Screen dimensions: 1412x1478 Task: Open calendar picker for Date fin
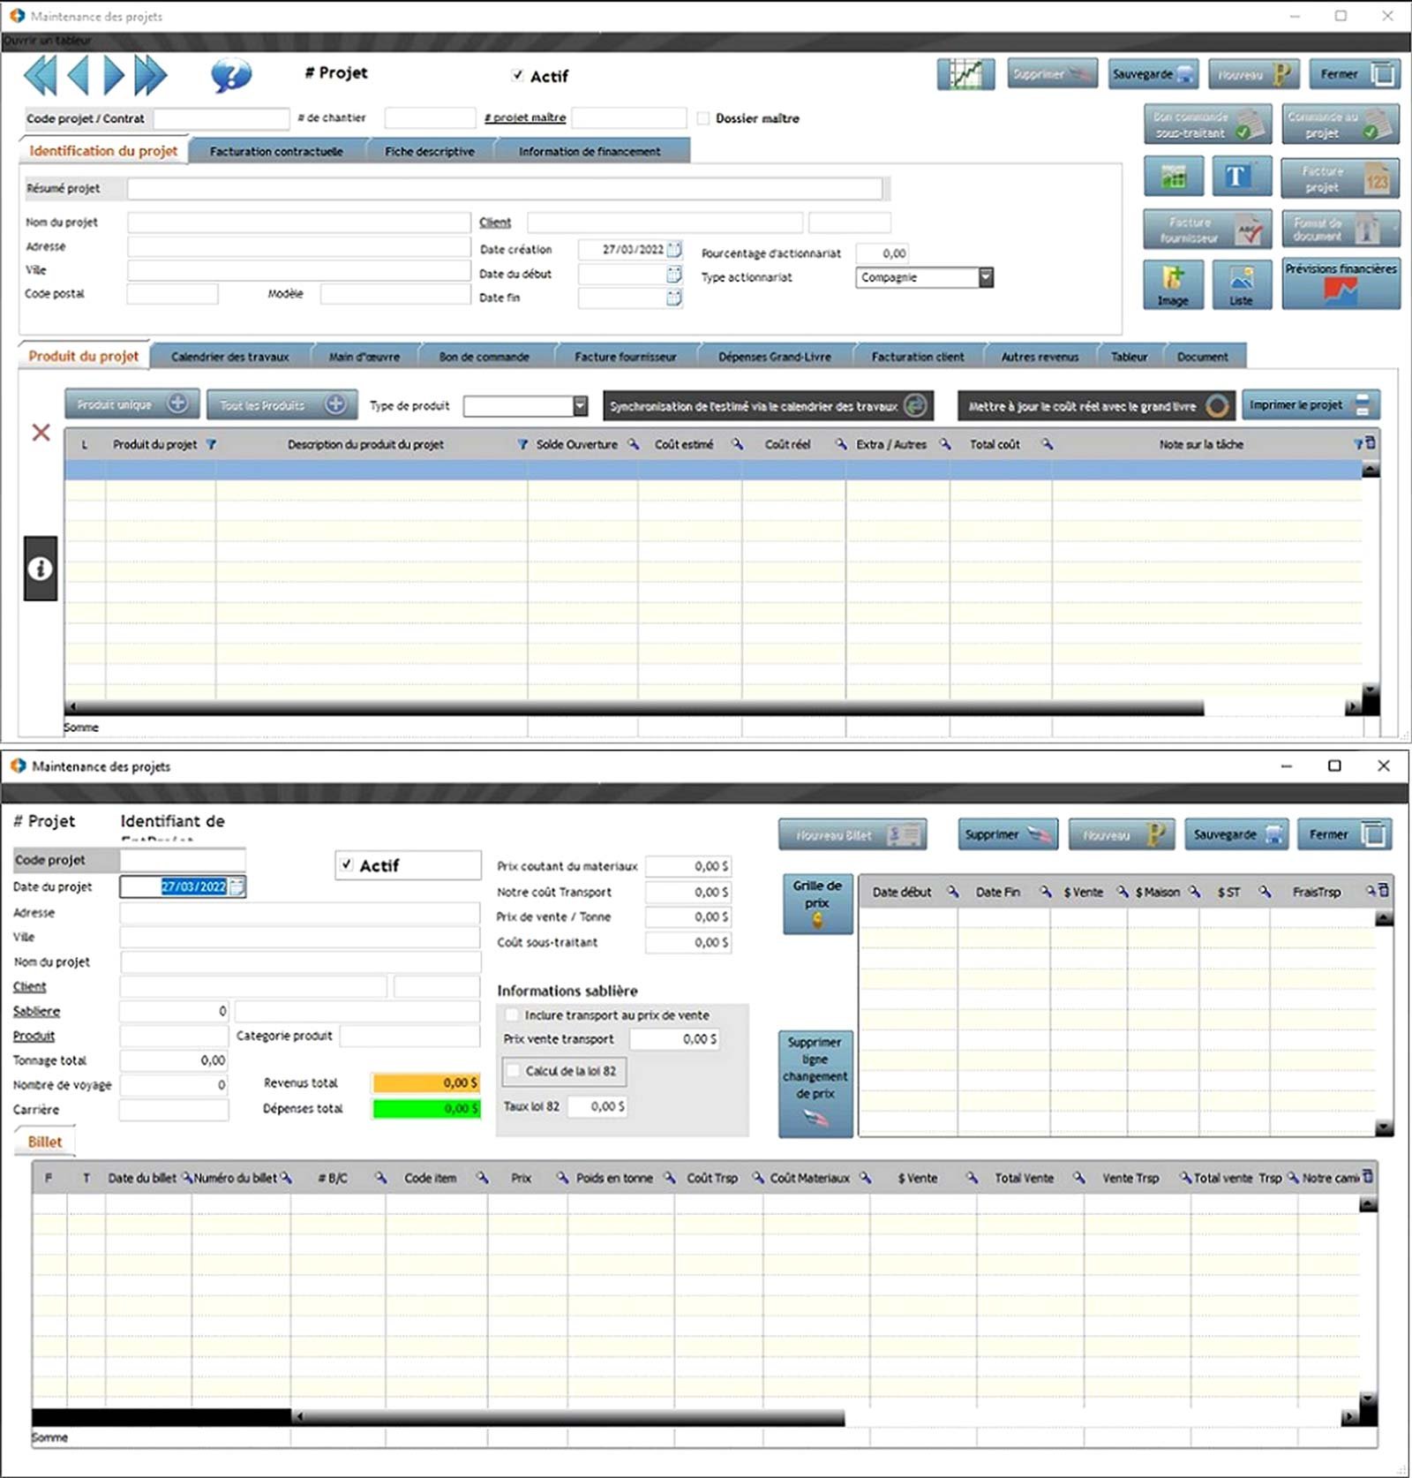pyautogui.click(x=674, y=298)
